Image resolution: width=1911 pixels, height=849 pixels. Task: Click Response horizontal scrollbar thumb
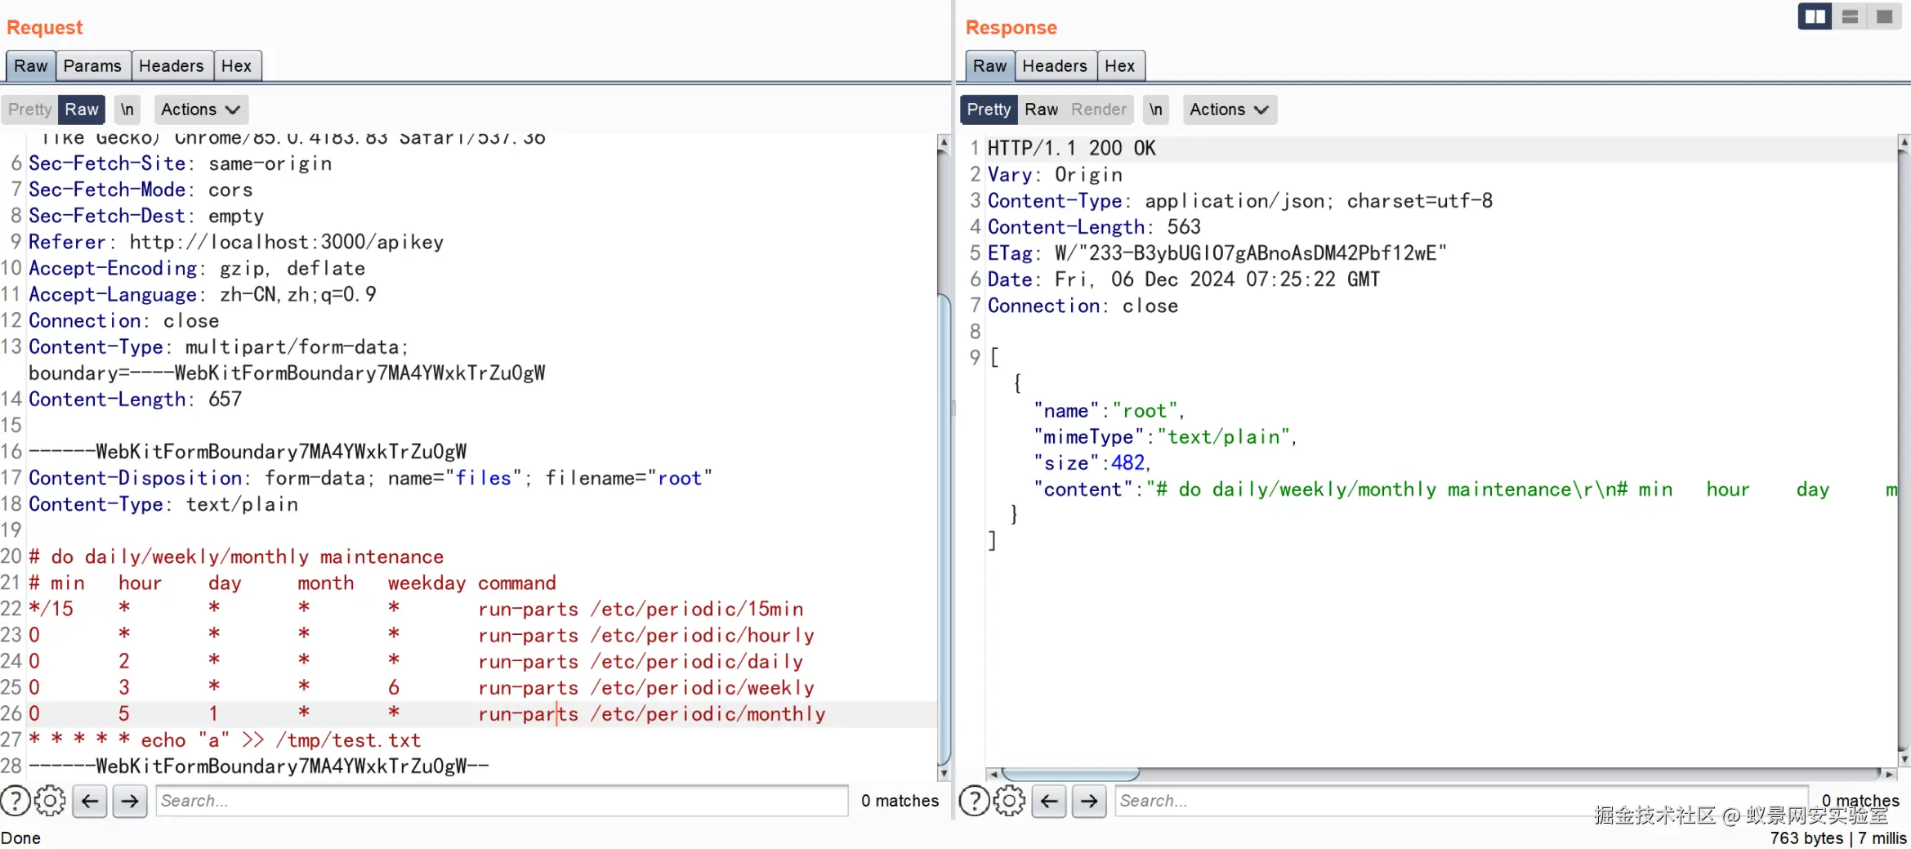(1070, 774)
